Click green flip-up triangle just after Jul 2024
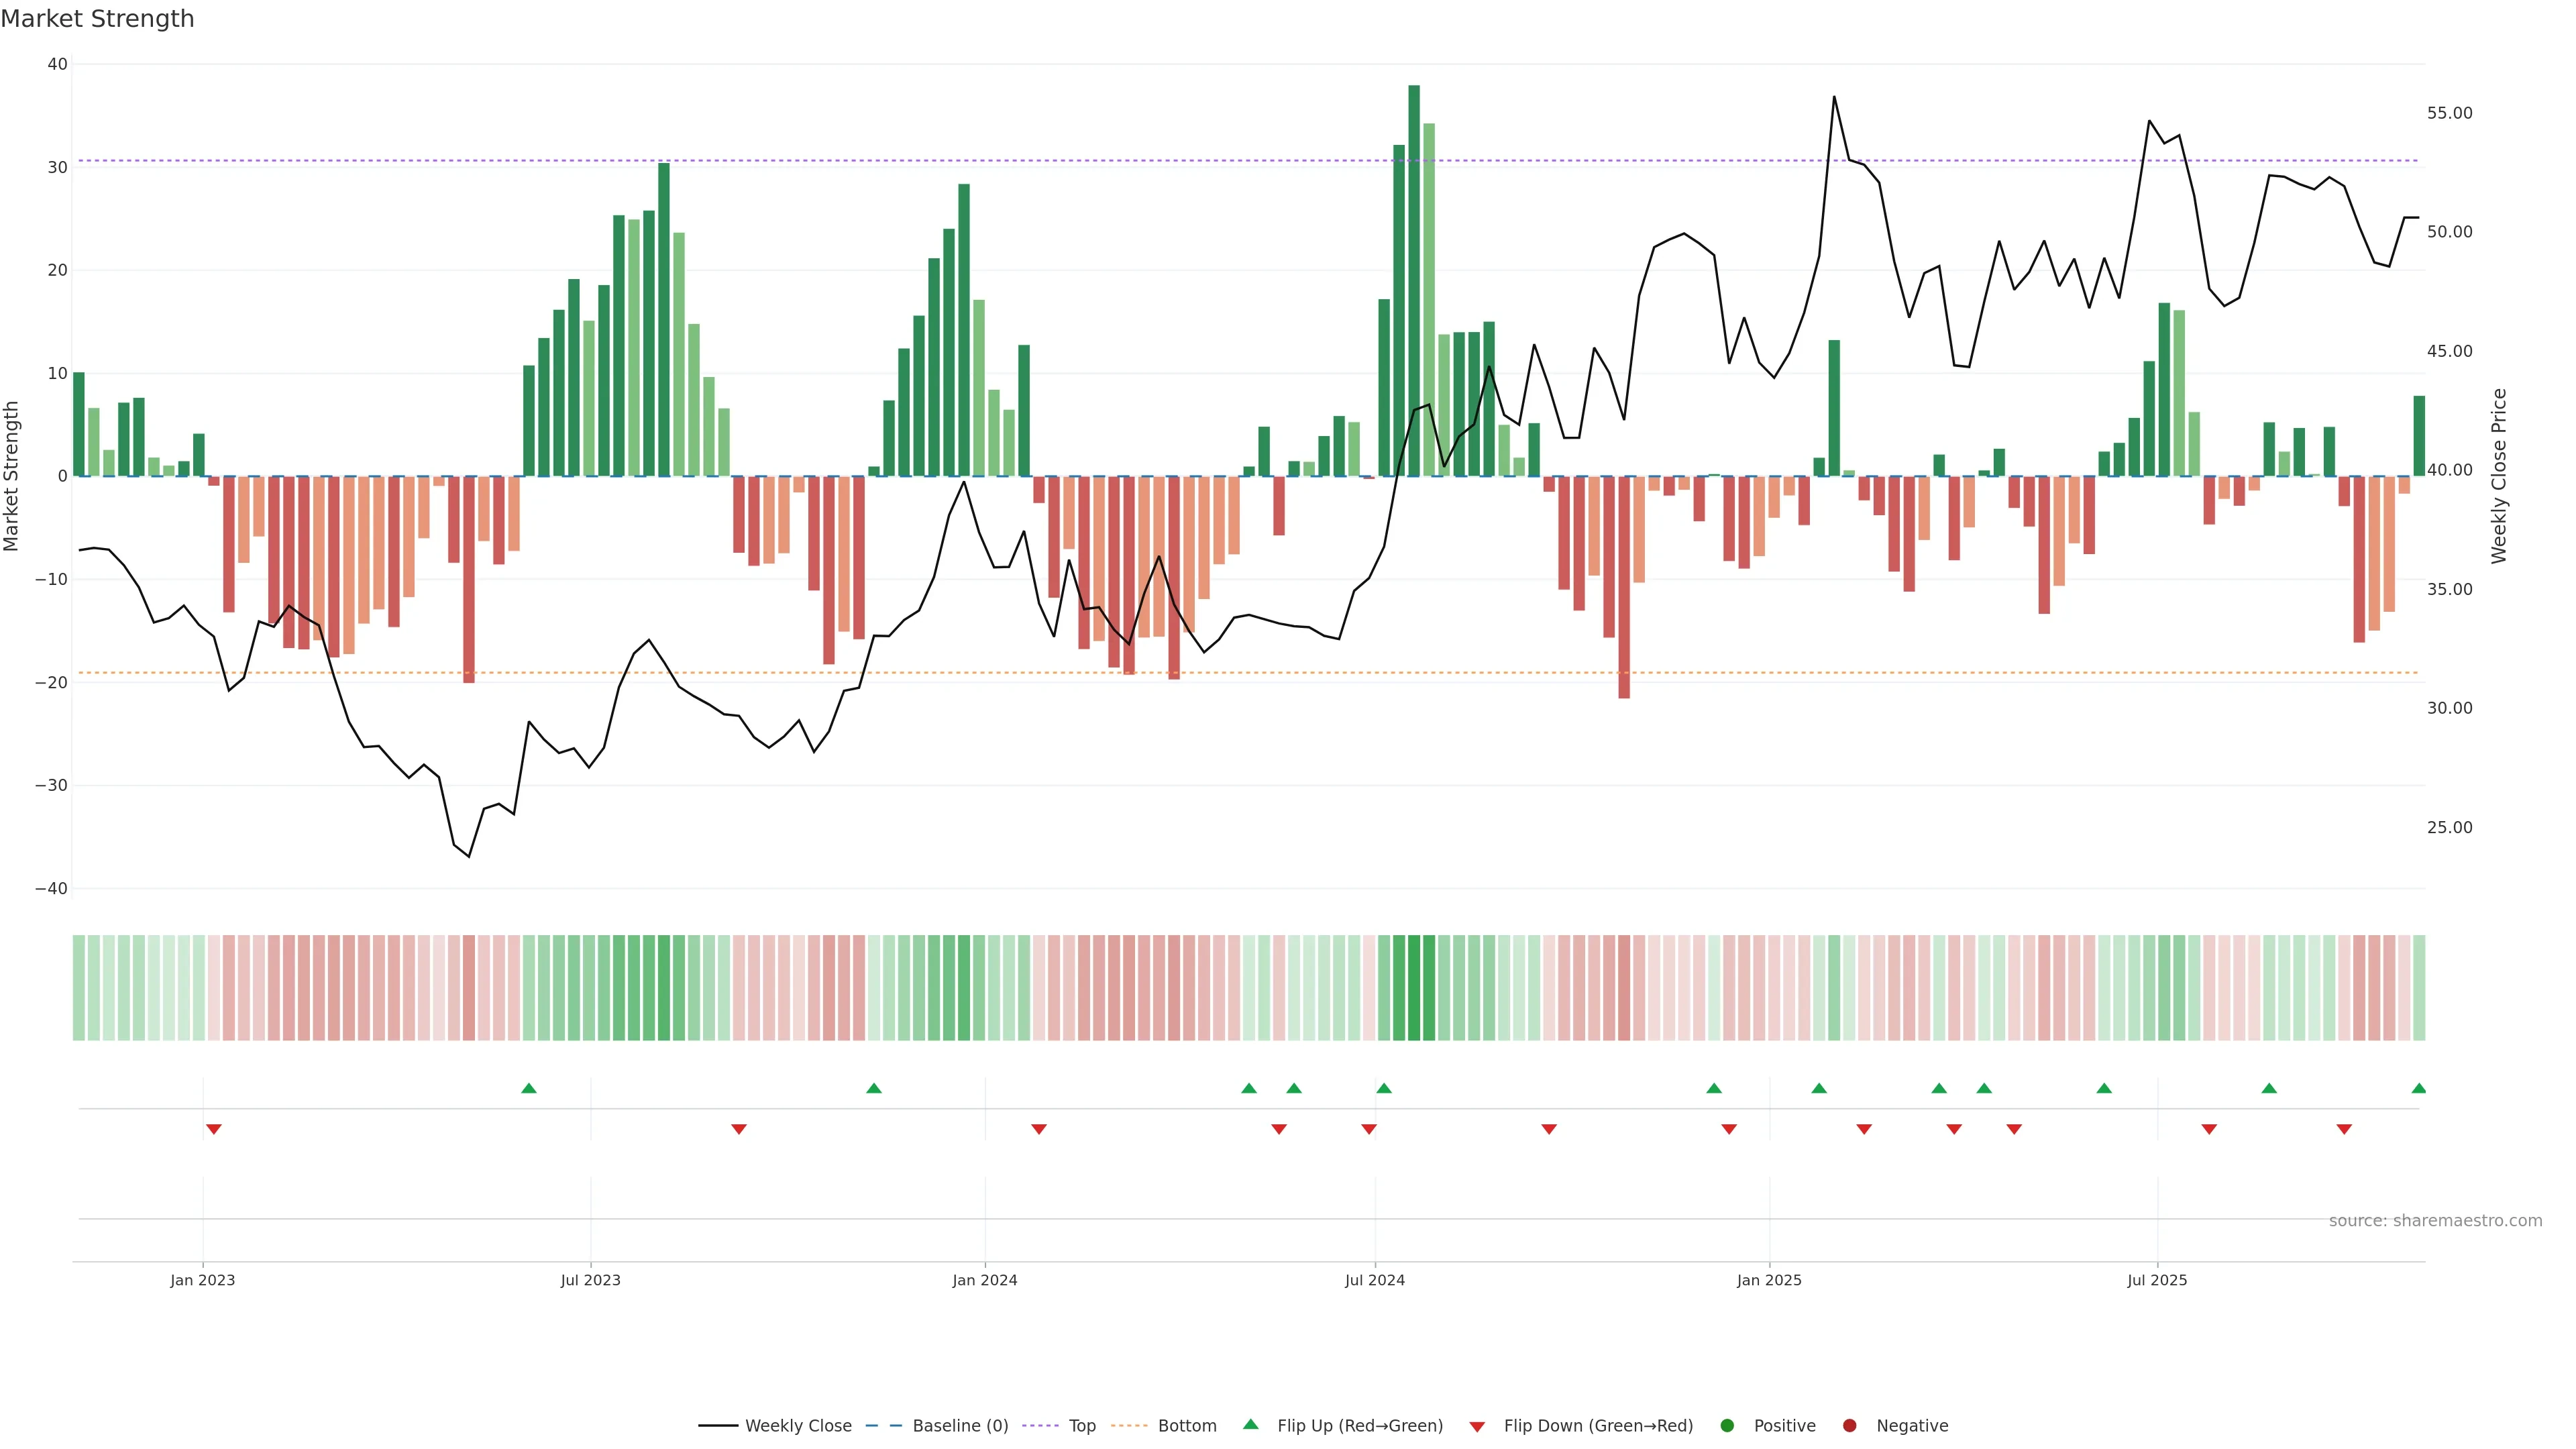 (1384, 1088)
